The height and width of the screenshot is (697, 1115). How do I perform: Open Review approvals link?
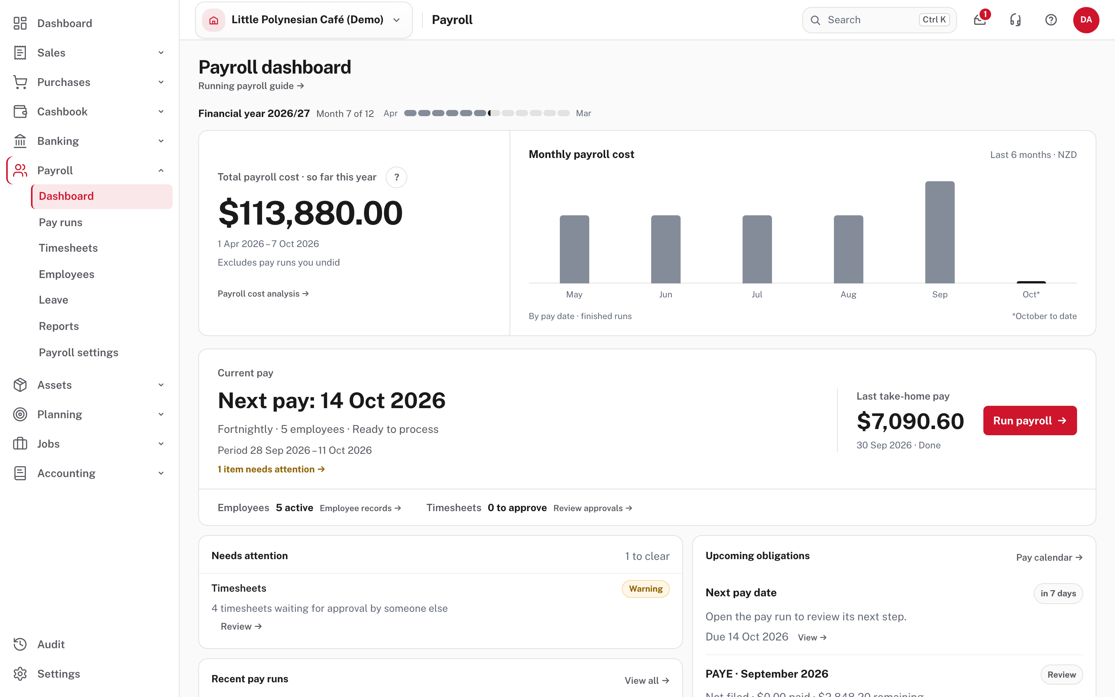[592, 508]
